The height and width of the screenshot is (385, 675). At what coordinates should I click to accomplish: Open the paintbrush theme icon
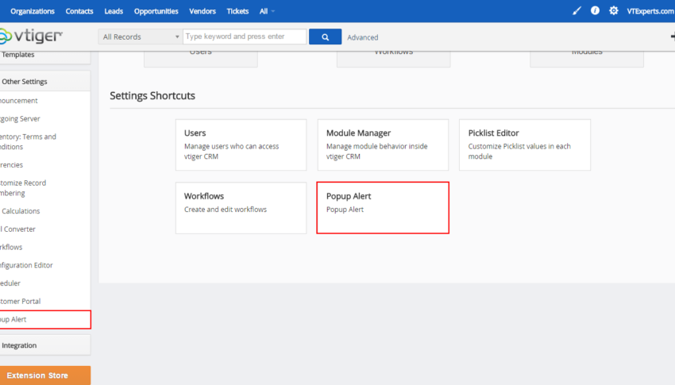click(577, 11)
